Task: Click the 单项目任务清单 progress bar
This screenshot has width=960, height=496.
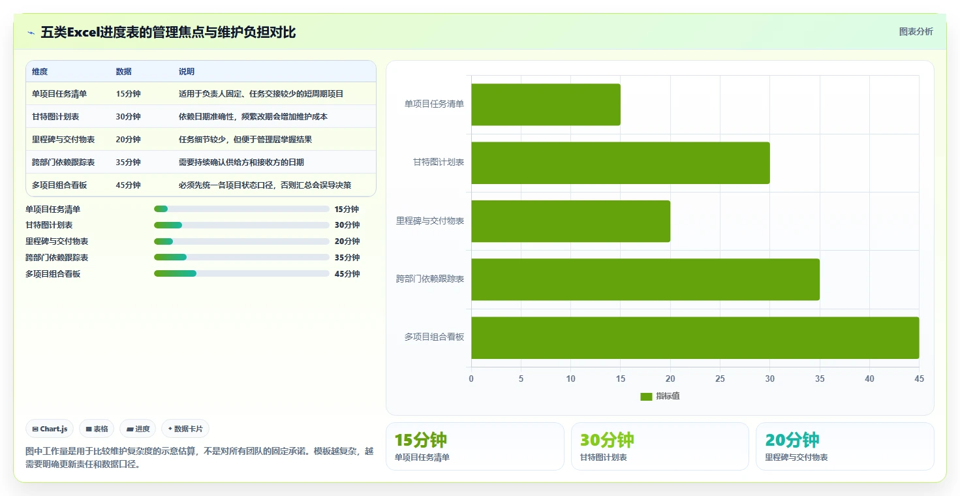Action: [x=241, y=209]
